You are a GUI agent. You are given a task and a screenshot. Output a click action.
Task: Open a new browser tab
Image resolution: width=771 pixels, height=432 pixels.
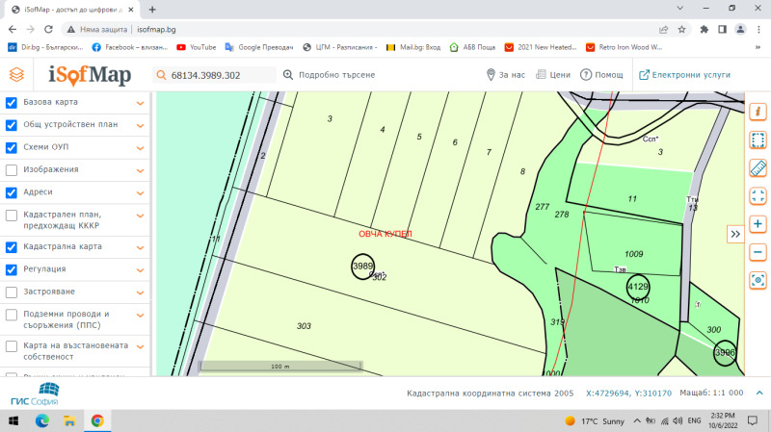[152, 10]
